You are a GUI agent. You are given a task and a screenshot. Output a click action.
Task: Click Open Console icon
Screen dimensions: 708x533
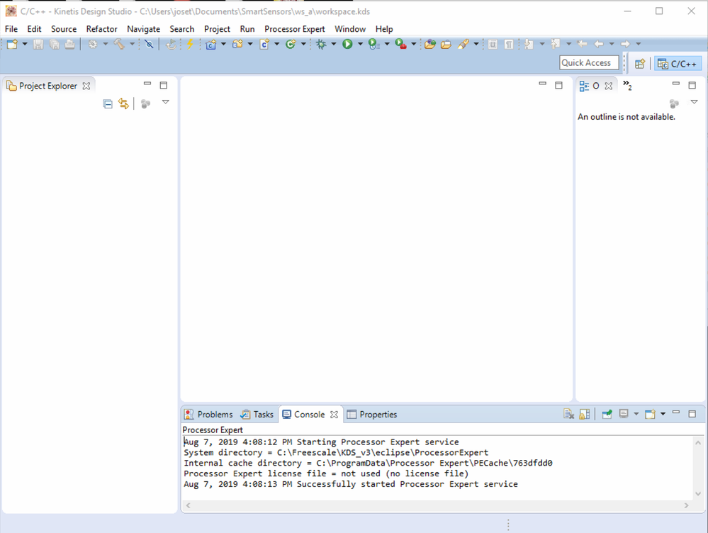(x=650, y=414)
